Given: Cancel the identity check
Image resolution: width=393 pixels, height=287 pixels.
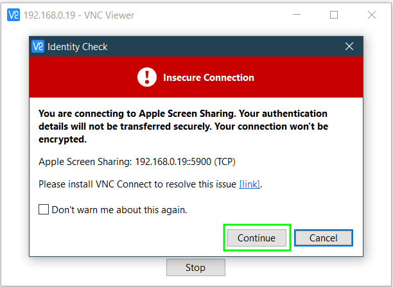Looking at the screenshot, I should tap(323, 238).
